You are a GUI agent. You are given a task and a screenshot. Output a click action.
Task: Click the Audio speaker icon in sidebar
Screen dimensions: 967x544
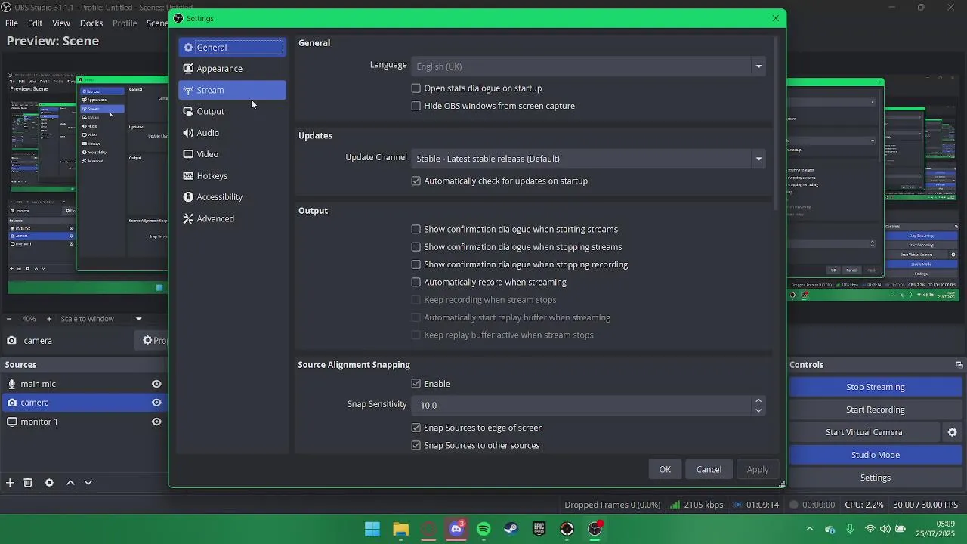coord(188,133)
